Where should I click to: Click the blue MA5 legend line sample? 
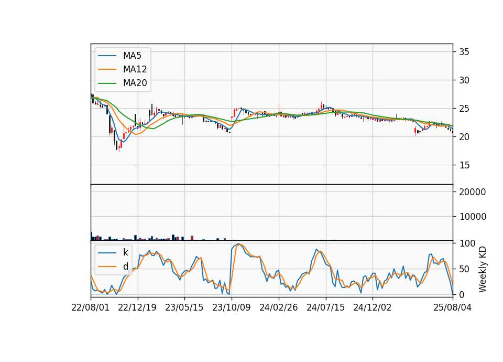click(107, 56)
